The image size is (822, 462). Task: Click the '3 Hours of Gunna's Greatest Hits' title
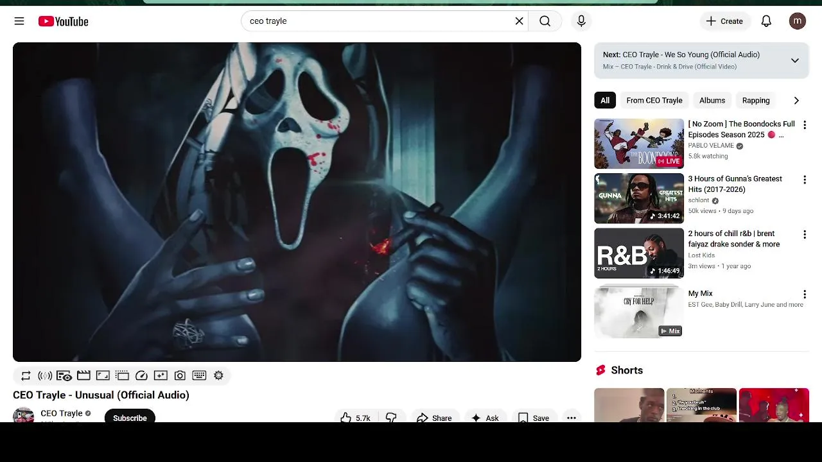point(735,184)
